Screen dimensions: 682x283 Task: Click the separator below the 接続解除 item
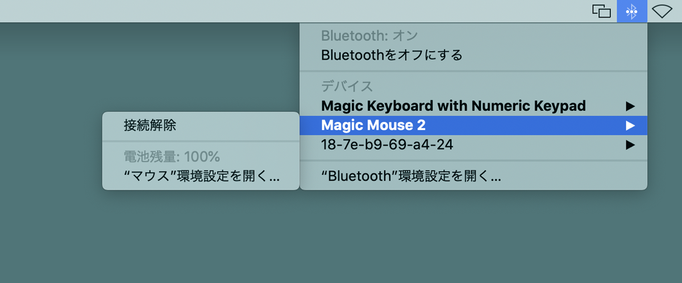(201, 141)
